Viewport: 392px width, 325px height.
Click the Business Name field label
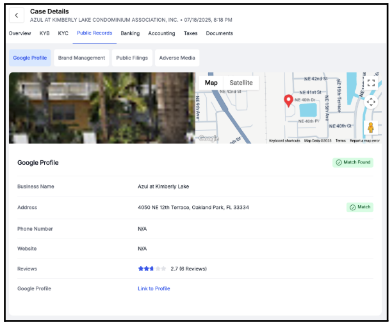coord(36,187)
